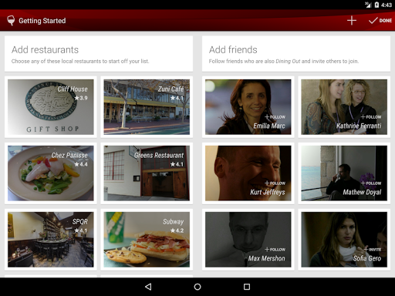Tap the wine glass app logo
The image size is (395, 296).
pyautogui.click(x=11, y=21)
